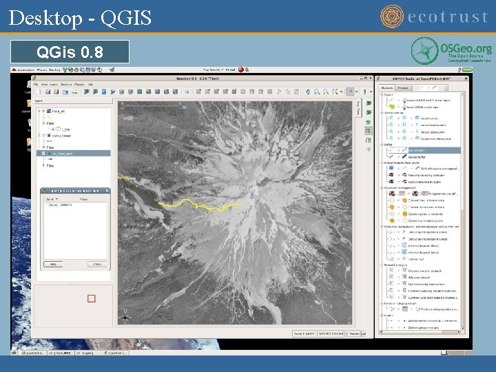The width and height of the screenshot is (496, 372).
Task: Click the Band column sort arrow
Action: coord(57,199)
